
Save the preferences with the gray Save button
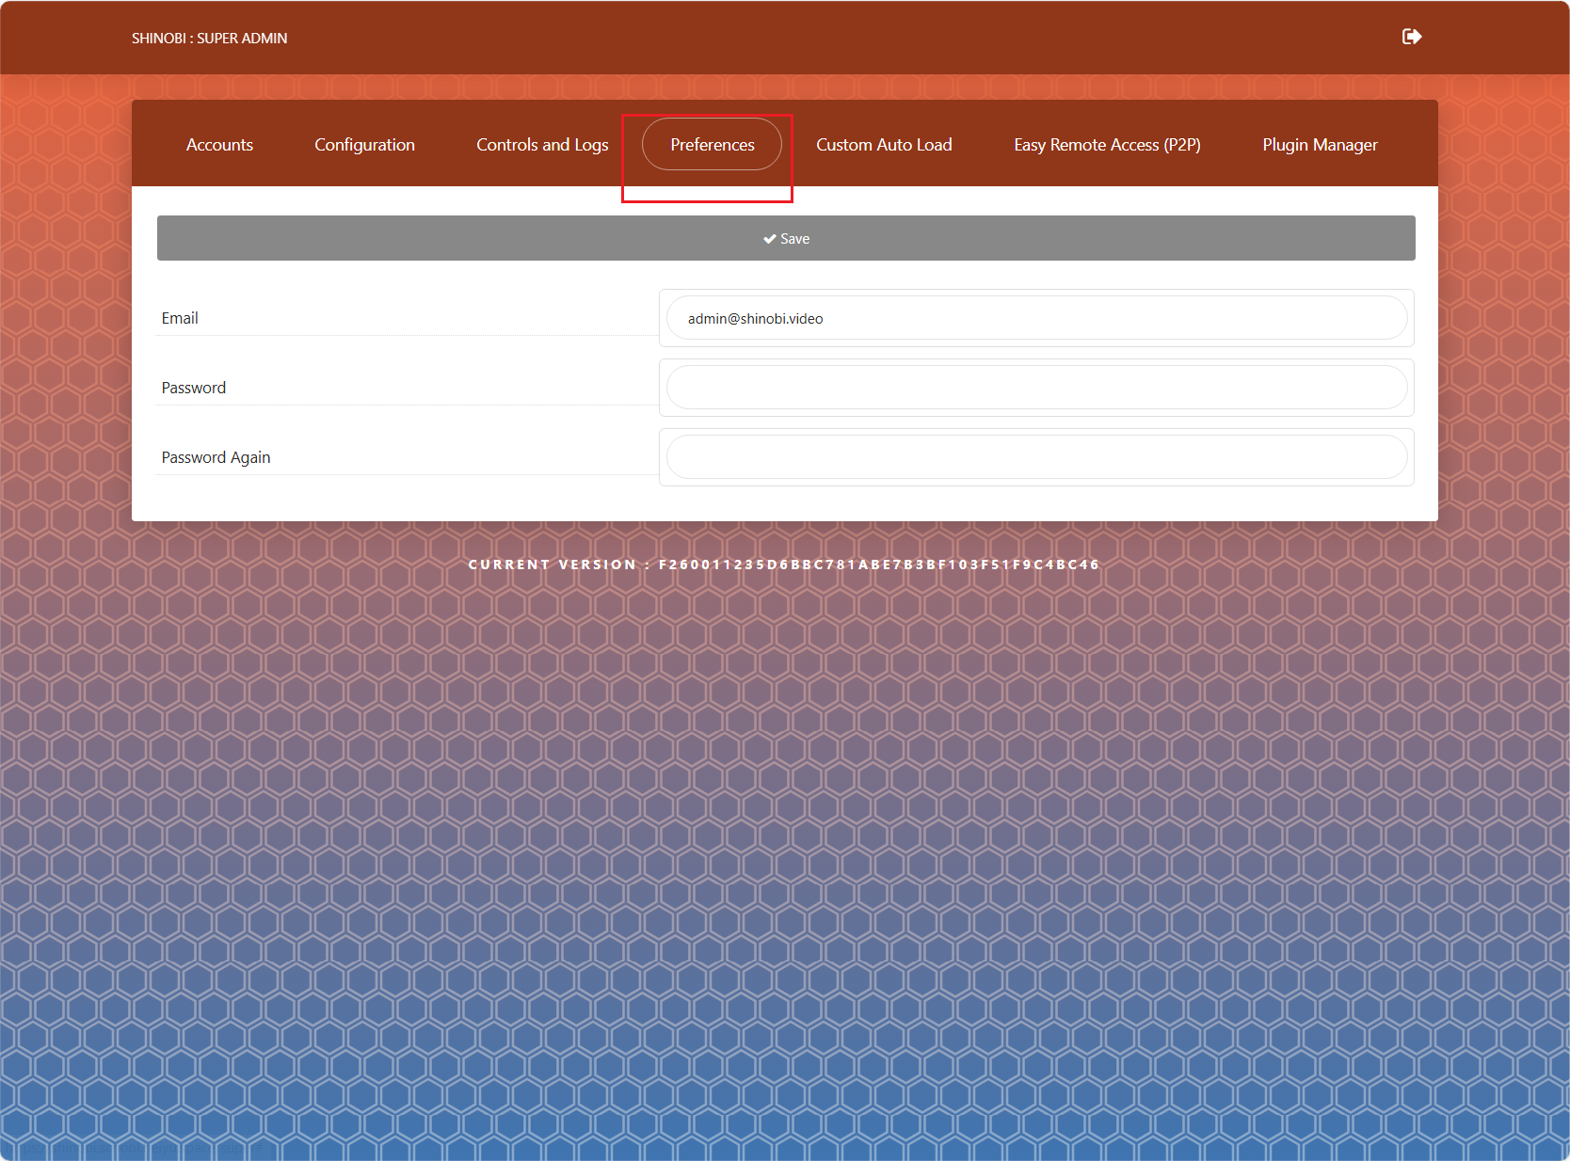pyautogui.click(x=786, y=238)
